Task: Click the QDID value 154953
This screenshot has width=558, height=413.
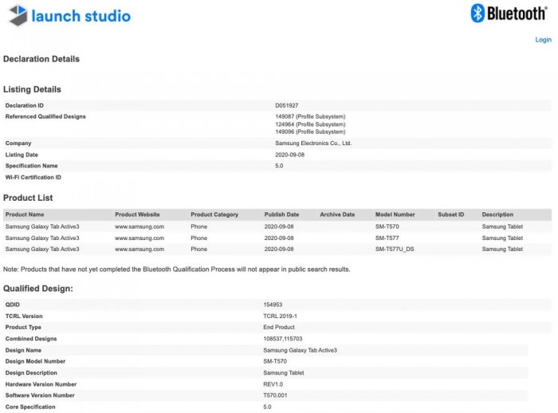Action: click(x=273, y=305)
